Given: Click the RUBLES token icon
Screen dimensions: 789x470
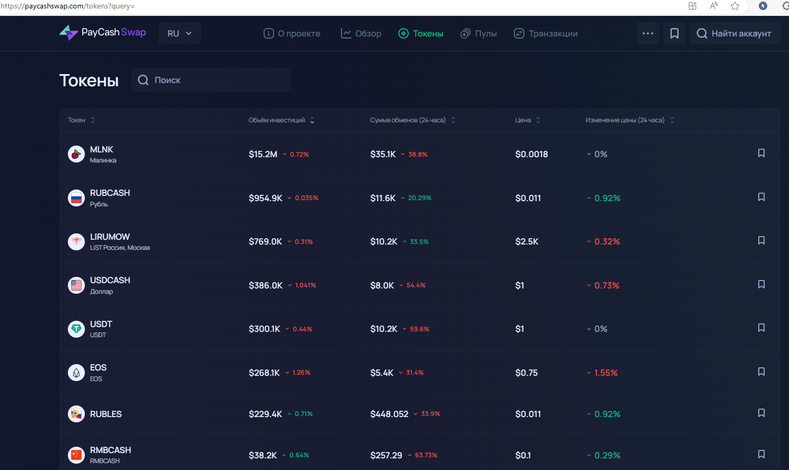Looking at the screenshot, I should pos(76,414).
